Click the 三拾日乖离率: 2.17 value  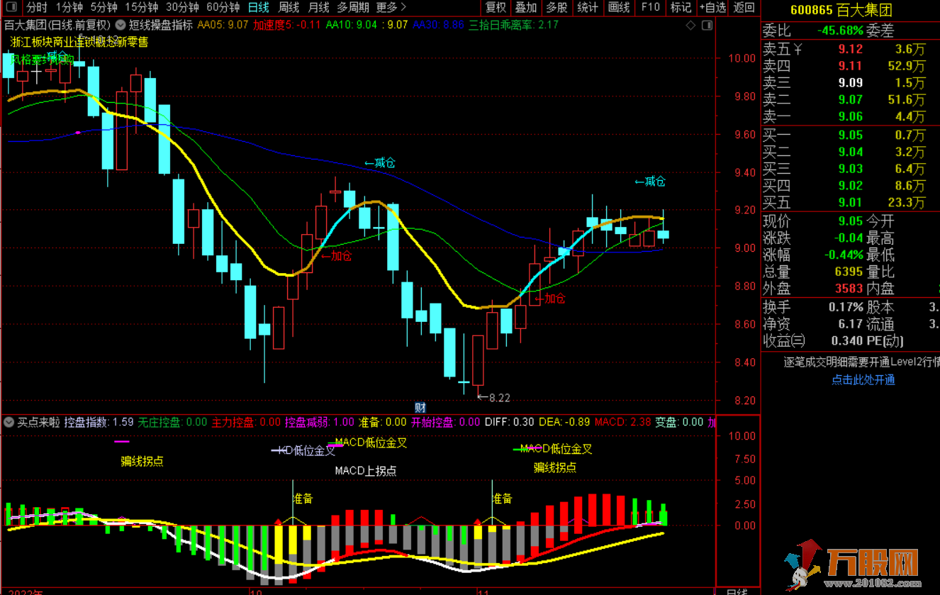coord(513,25)
